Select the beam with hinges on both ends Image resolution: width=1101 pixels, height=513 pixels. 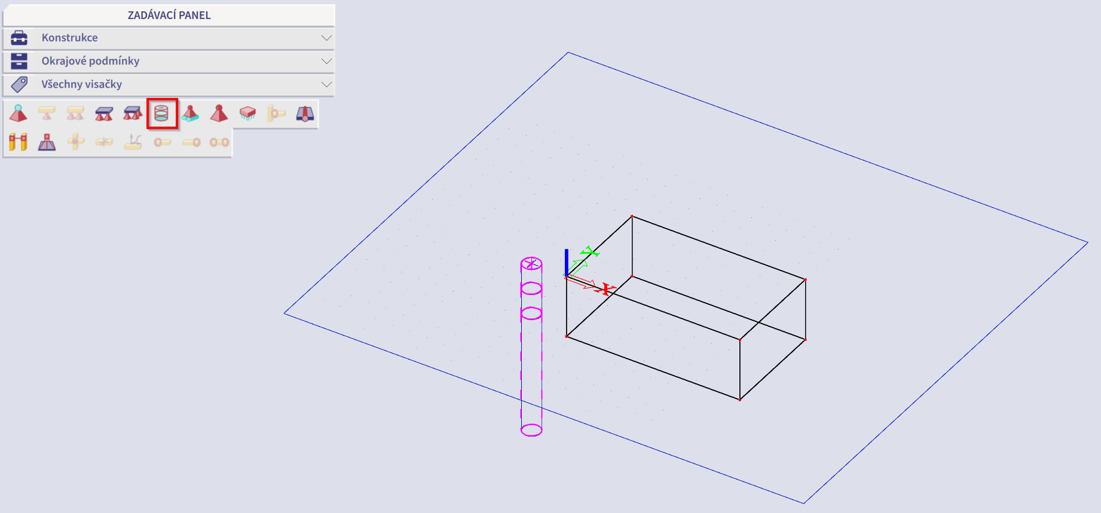pyautogui.click(x=219, y=142)
